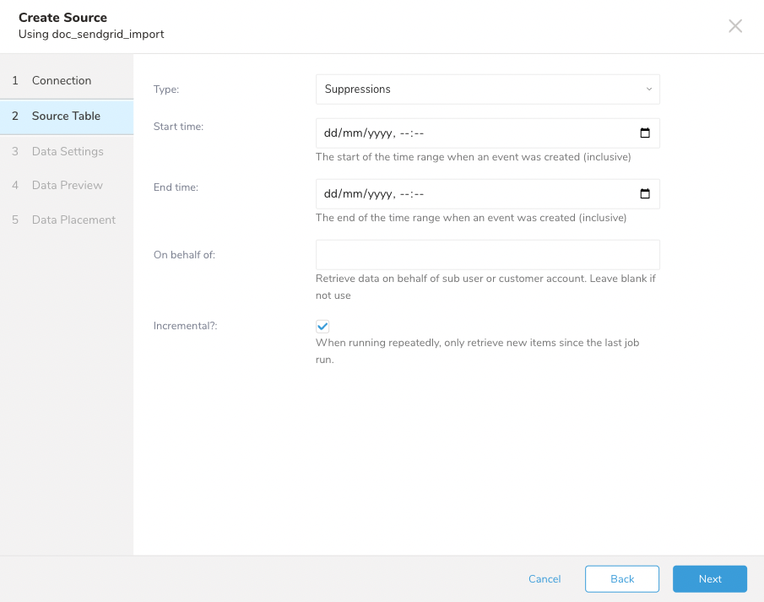The height and width of the screenshot is (602, 764).
Task: Select the month segment in End time
Action: point(352,194)
